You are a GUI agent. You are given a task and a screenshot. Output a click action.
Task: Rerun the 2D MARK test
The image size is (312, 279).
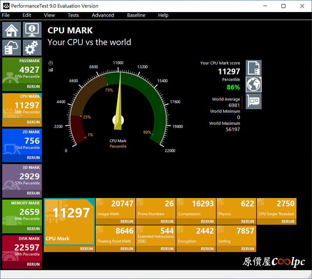tap(22, 158)
